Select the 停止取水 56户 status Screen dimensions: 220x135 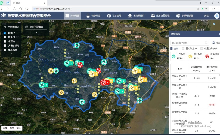(196, 56)
